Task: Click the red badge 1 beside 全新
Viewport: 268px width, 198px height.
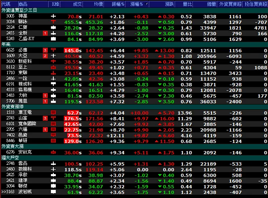Action: click(45, 33)
